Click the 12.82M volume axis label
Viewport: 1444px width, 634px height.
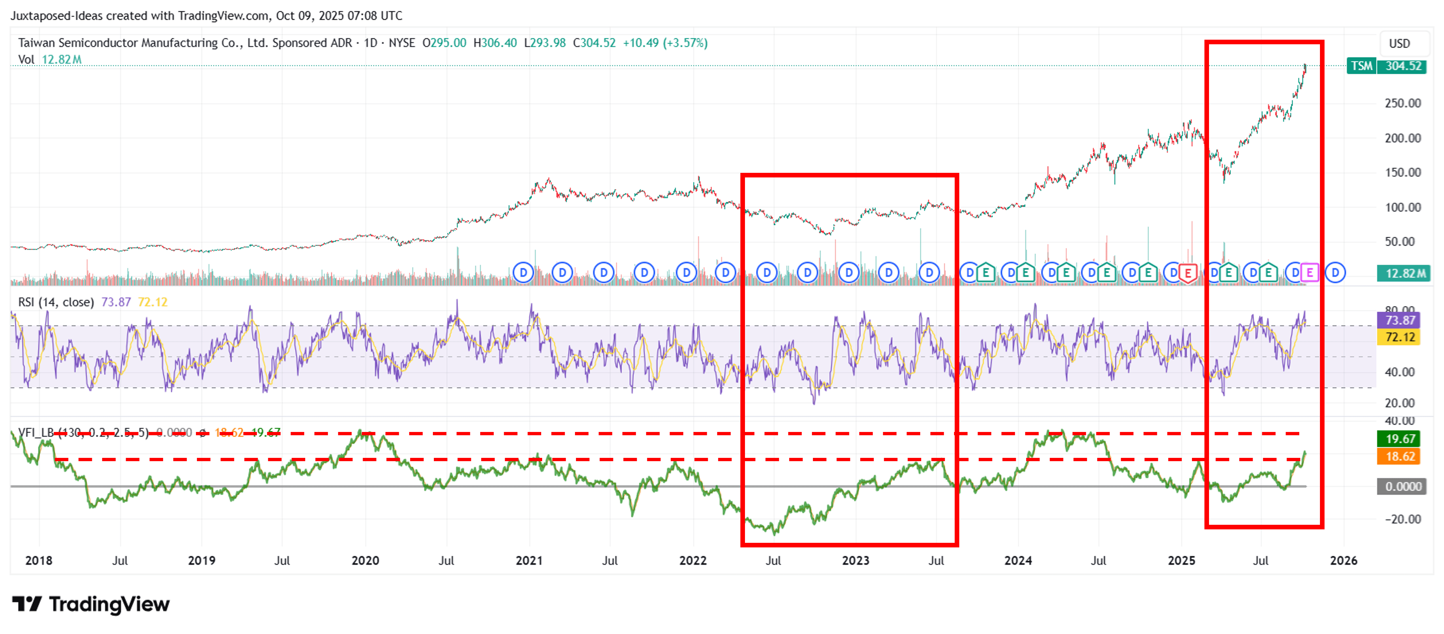(1403, 273)
